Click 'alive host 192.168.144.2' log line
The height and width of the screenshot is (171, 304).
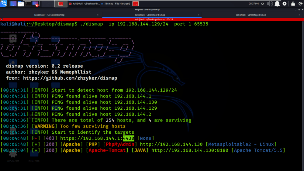76,114
